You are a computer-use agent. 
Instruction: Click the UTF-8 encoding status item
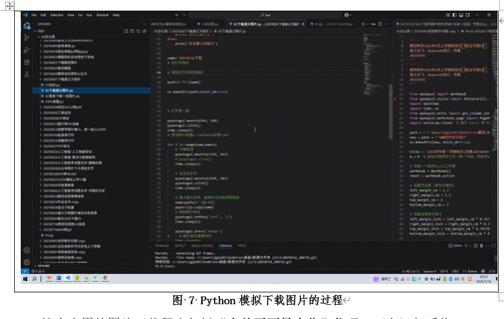(x=444, y=272)
